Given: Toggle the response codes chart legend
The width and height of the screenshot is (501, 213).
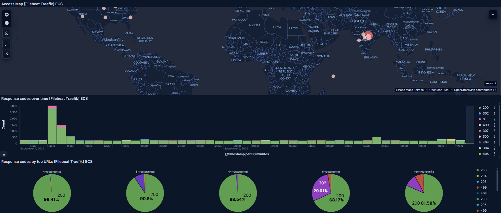Looking at the screenshot, I should click(3, 154).
